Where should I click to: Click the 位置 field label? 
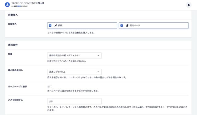point(10,54)
